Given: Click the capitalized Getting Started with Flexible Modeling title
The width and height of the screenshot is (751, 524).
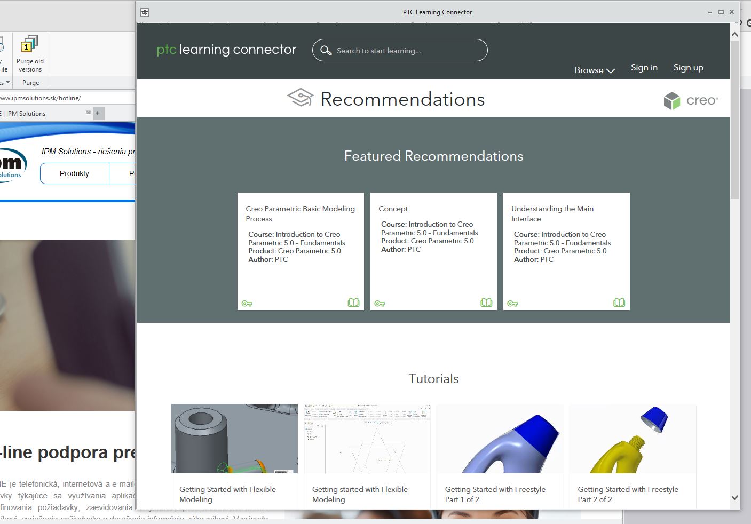Looking at the screenshot, I should click(x=228, y=494).
